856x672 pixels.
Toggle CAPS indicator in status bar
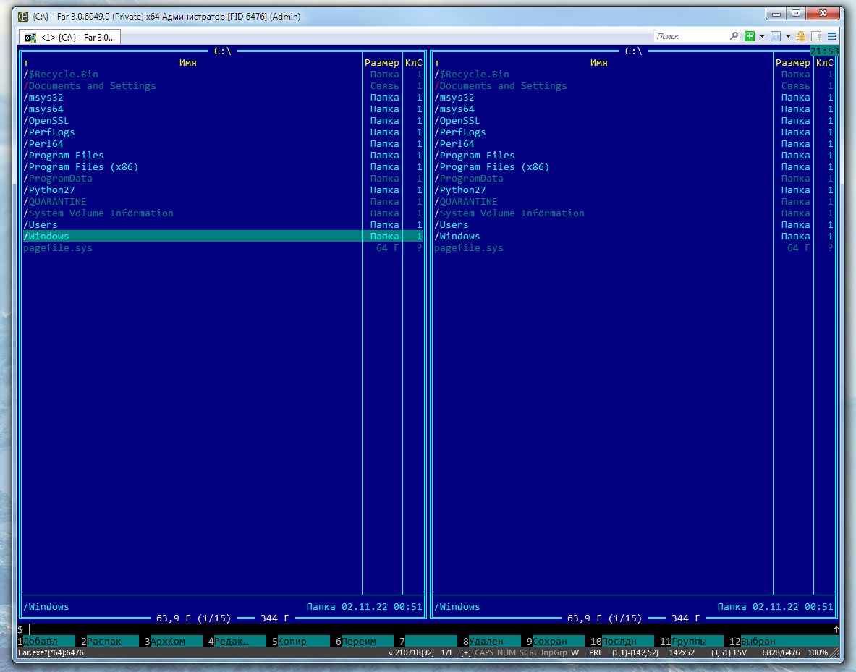pos(484,652)
